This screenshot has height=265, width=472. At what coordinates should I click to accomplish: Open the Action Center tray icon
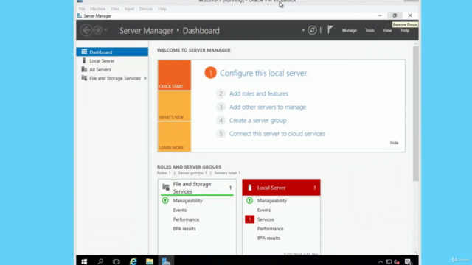point(408,262)
